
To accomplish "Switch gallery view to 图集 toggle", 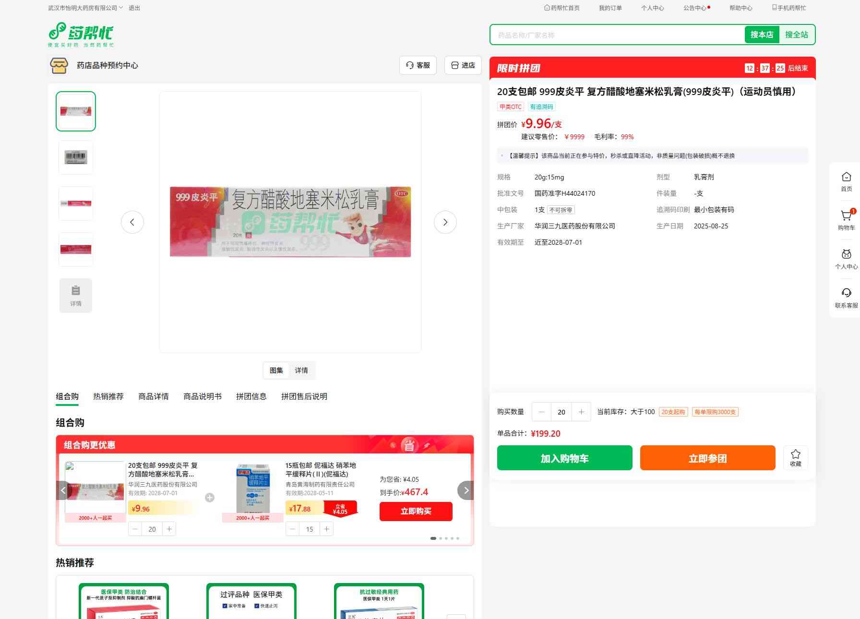I will tap(276, 370).
